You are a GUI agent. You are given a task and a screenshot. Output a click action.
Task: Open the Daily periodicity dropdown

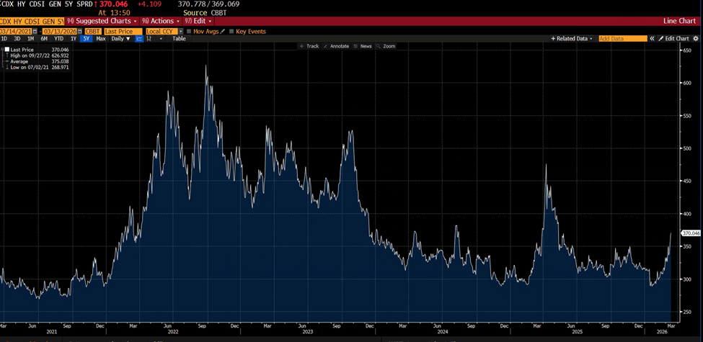pos(120,39)
